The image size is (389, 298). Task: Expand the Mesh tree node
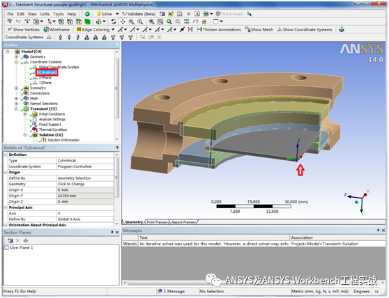[16, 98]
